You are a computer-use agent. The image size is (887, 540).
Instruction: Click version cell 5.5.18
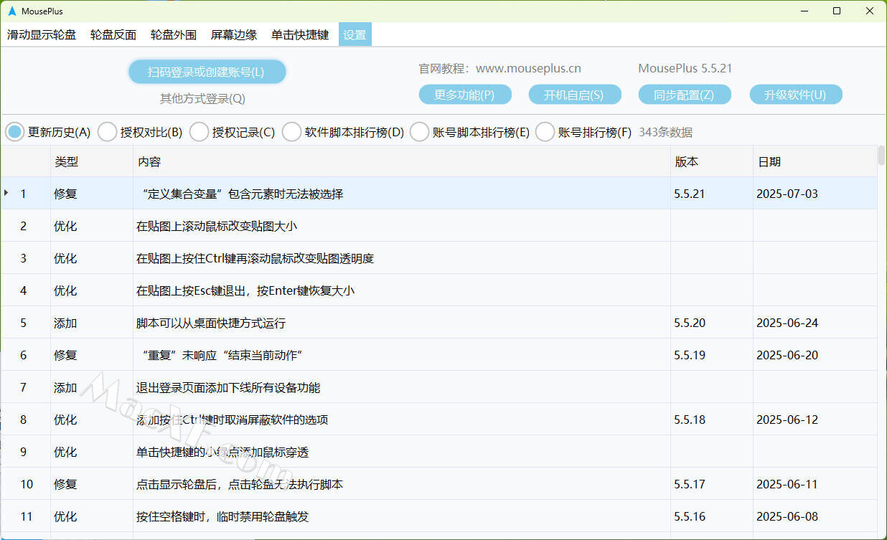tap(712, 420)
